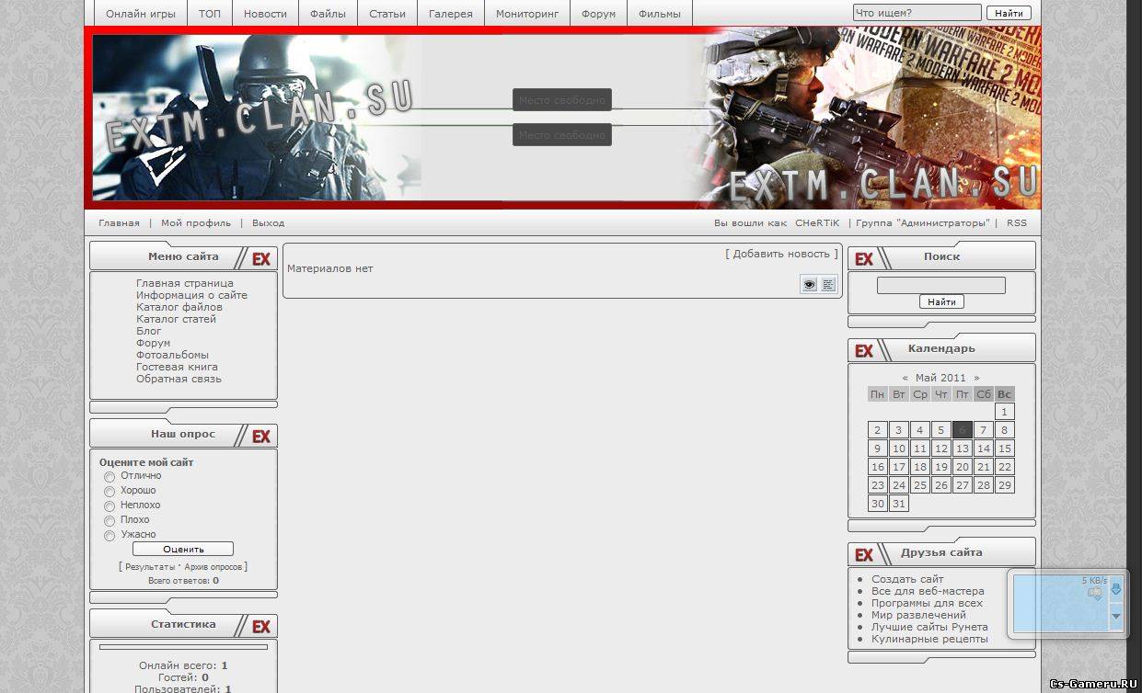Click the lower Место свободно banner slot
The width and height of the screenshot is (1142, 693).
(562, 135)
